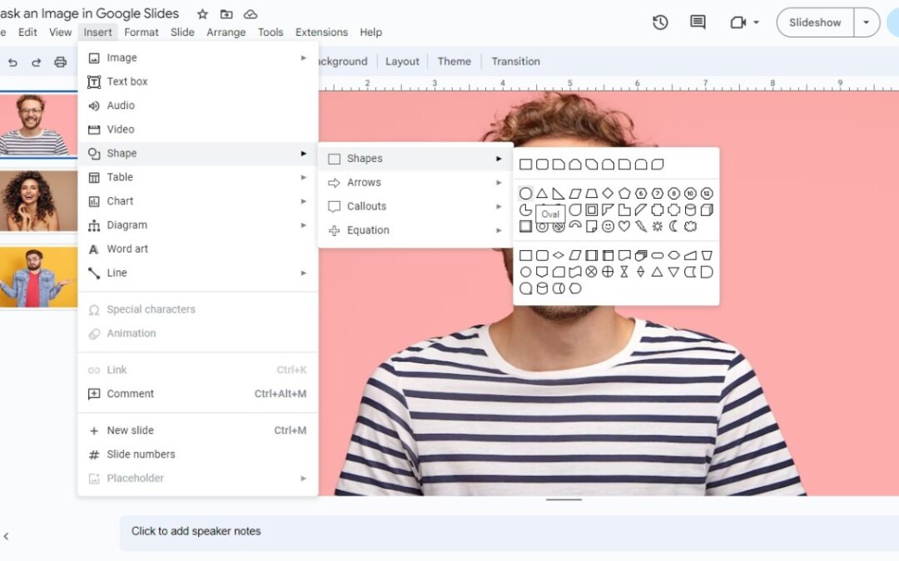Select the Oval shape in the shapes gallery

click(x=526, y=194)
